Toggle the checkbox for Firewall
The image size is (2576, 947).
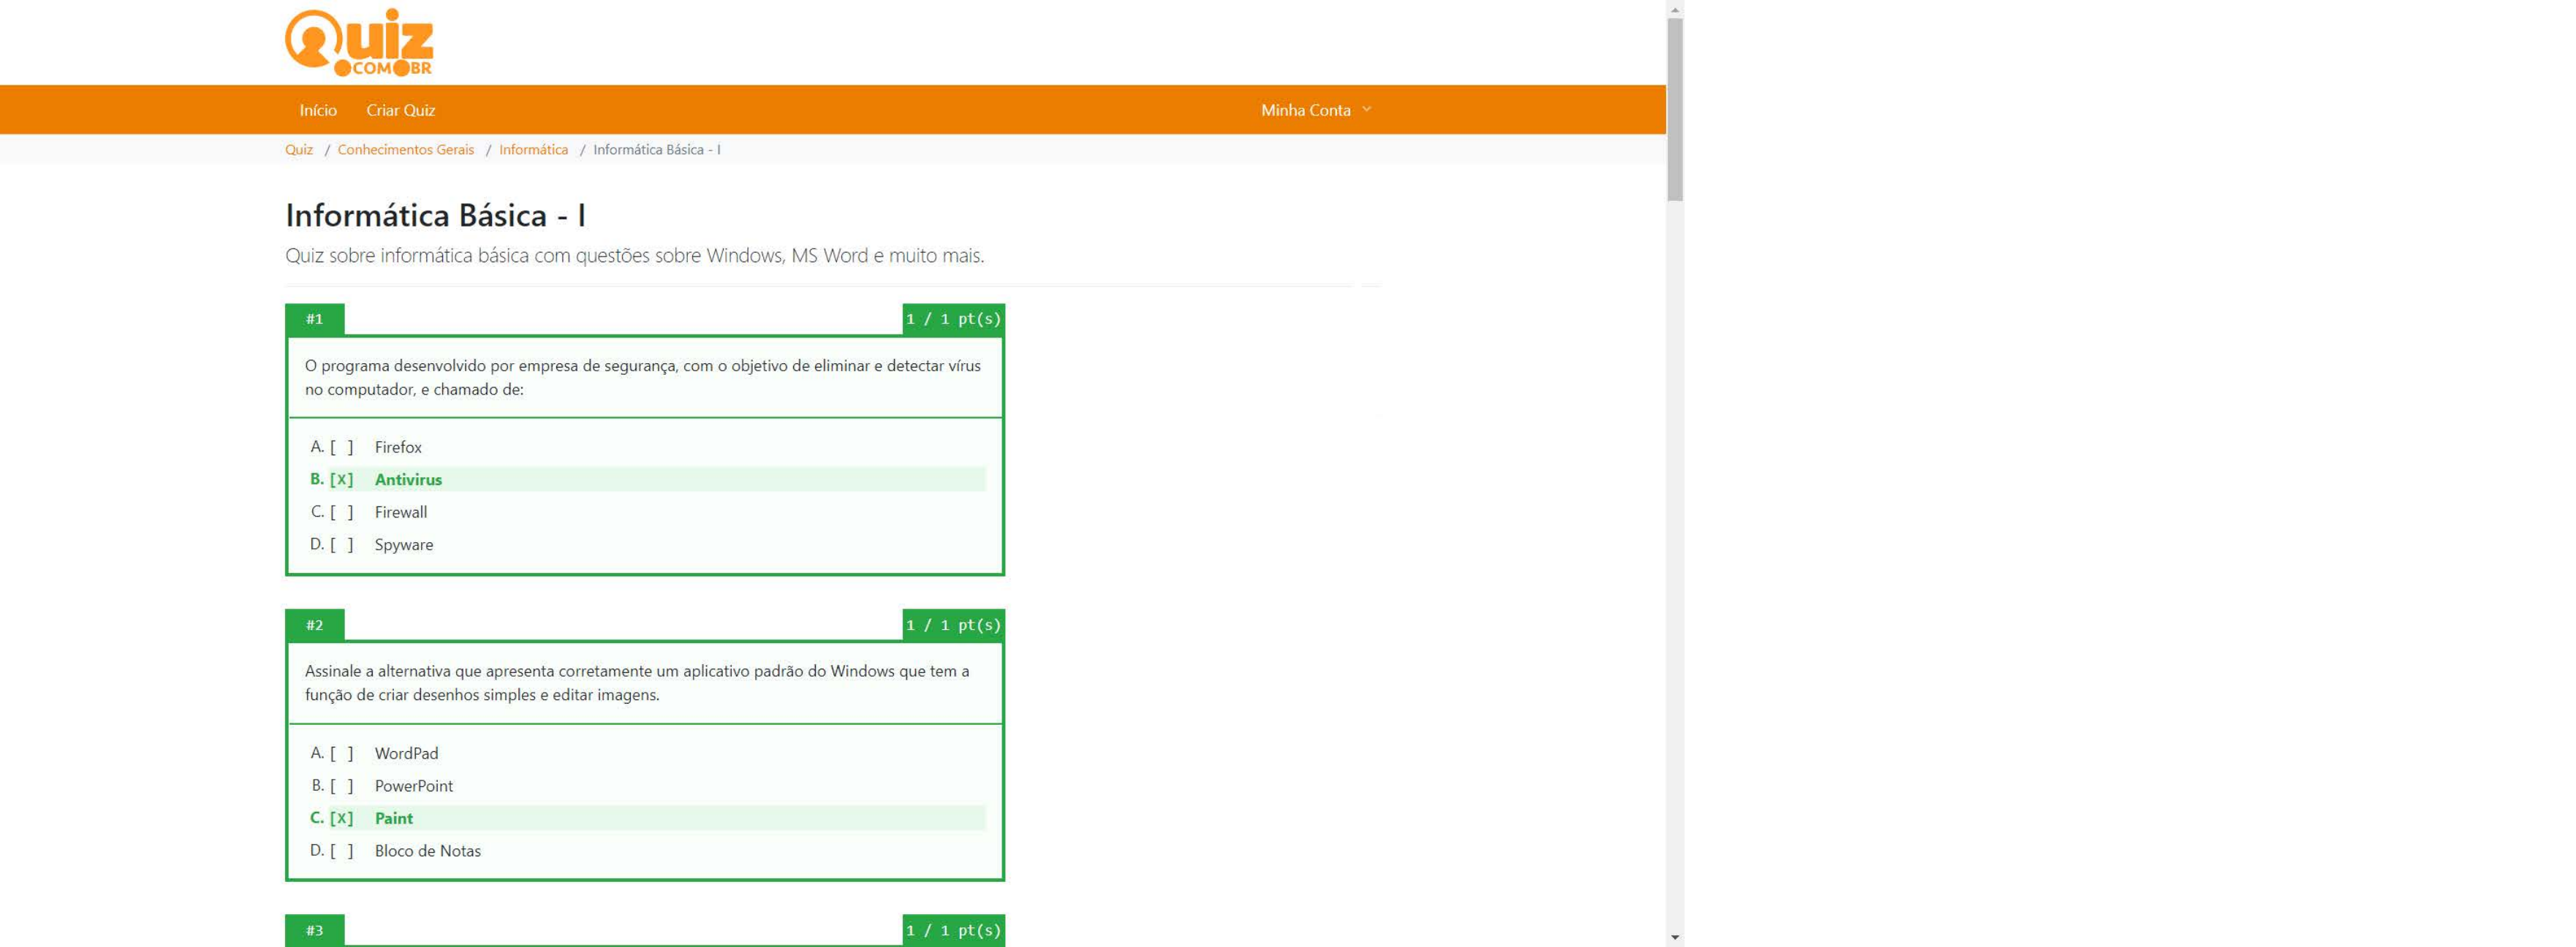point(342,512)
